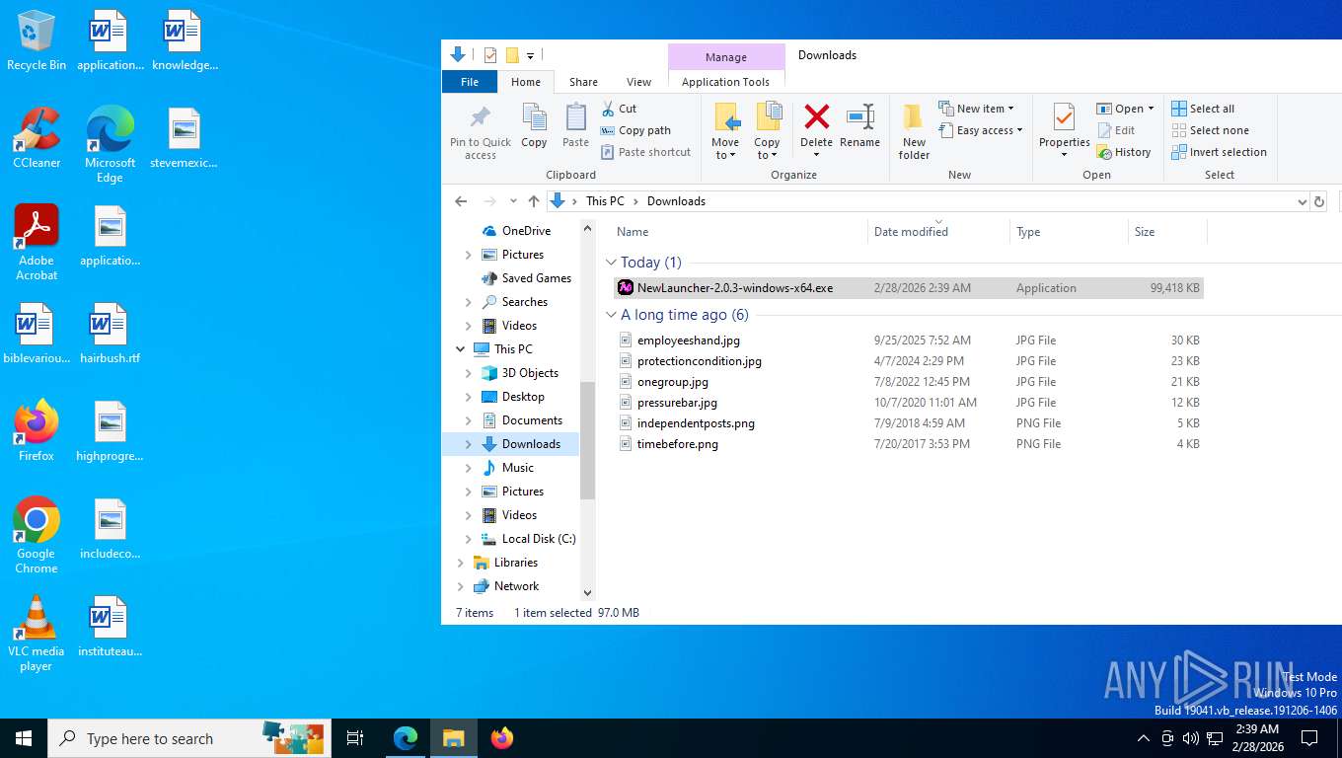
Task: Launch Microsoft Edge from the taskbar
Action: tap(406, 738)
